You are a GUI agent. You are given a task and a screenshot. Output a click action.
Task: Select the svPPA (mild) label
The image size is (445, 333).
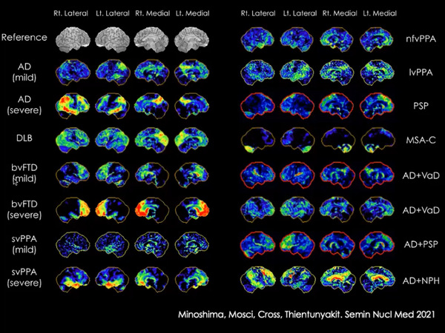(x=24, y=244)
